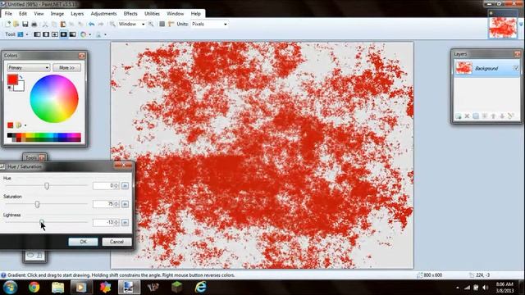The height and width of the screenshot is (295, 525).
Task: Reset the Hue value button
Action: coord(125,186)
